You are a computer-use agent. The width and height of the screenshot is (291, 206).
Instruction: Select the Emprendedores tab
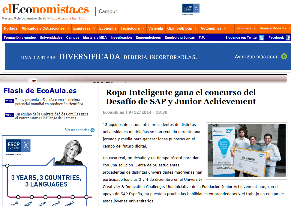tap(148, 37)
